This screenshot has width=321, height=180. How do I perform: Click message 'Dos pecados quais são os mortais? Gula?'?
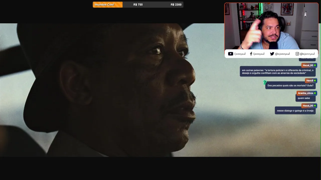click(x=290, y=85)
